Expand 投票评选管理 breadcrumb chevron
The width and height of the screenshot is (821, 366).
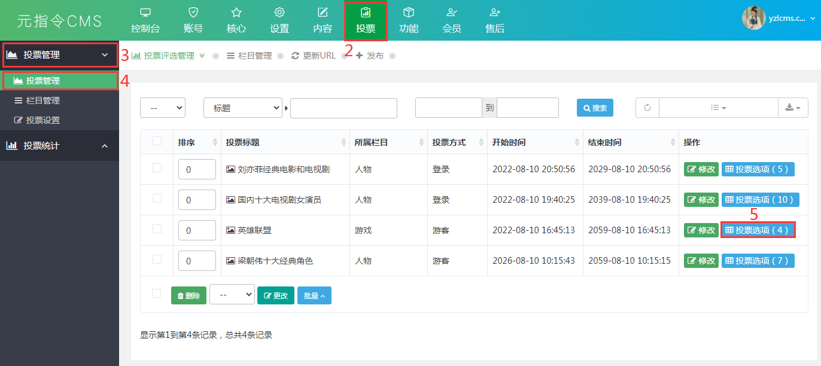point(202,56)
